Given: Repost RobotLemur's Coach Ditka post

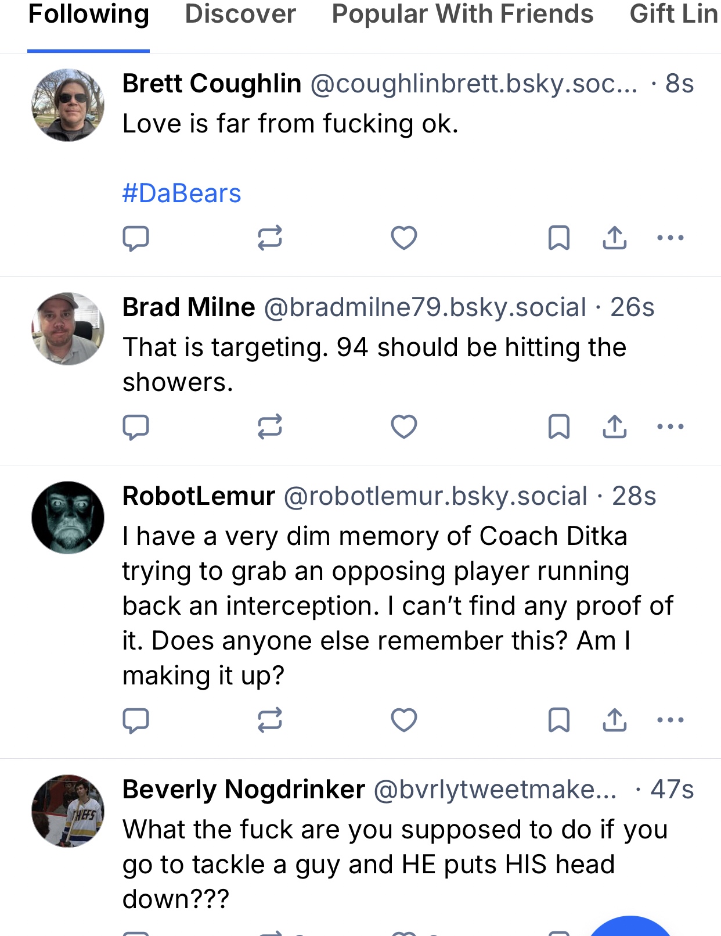Looking at the screenshot, I should (270, 720).
